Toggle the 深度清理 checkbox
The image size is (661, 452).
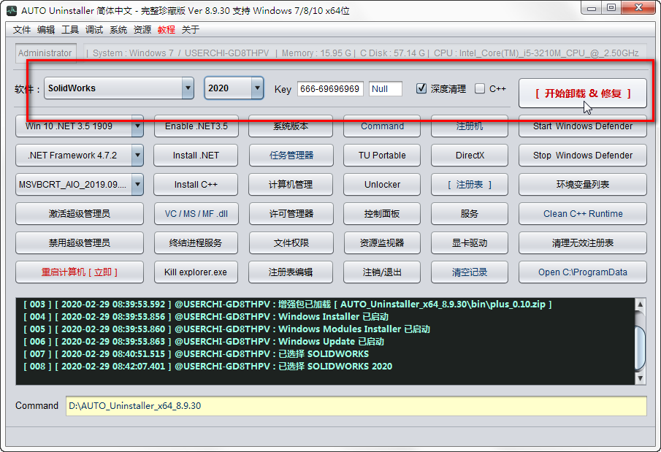[x=421, y=88]
